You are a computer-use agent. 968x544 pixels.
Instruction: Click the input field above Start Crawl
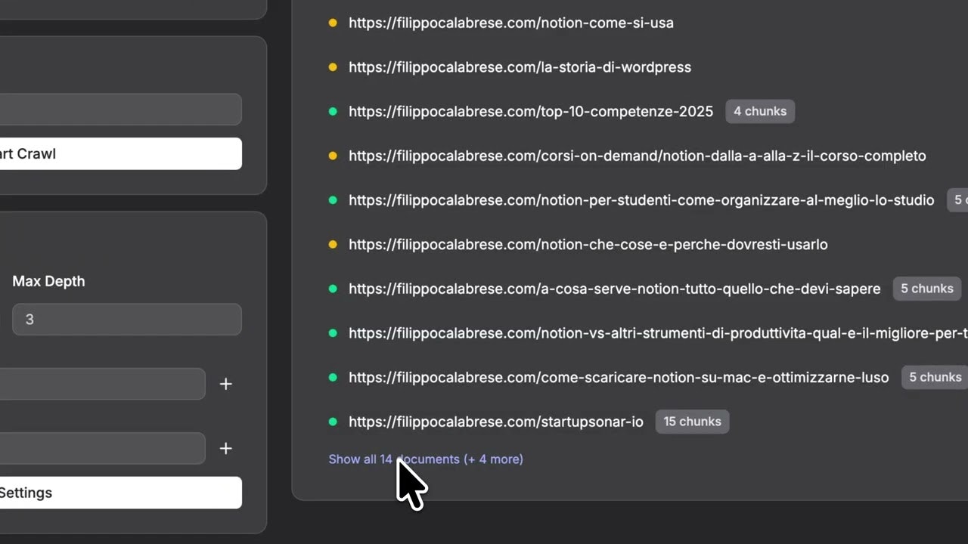(x=121, y=110)
